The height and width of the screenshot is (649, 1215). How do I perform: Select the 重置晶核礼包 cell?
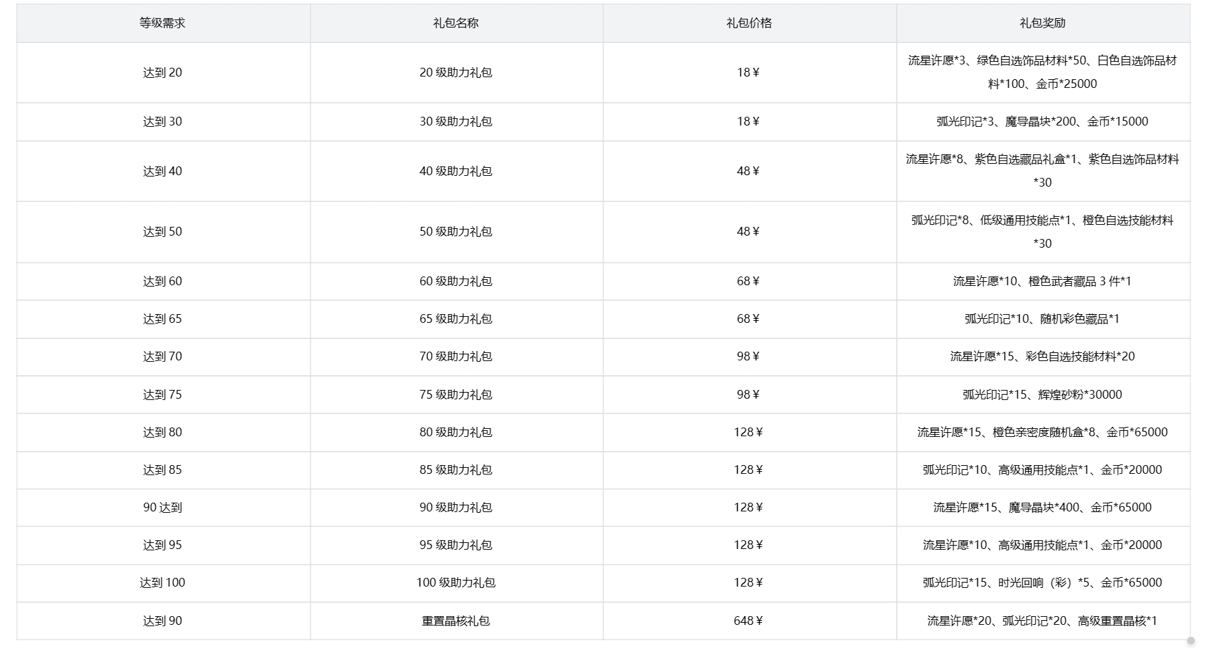click(x=456, y=621)
